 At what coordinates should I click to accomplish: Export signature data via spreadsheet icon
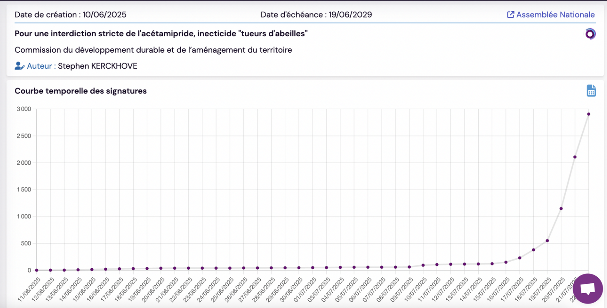(x=591, y=91)
